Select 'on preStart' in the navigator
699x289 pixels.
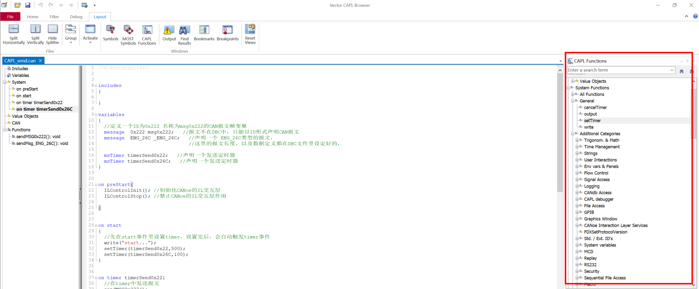point(27,89)
